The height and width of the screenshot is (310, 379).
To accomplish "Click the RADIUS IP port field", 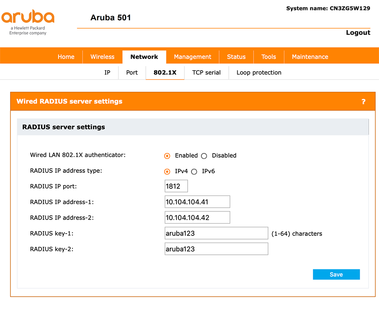I will coord(176,186).
